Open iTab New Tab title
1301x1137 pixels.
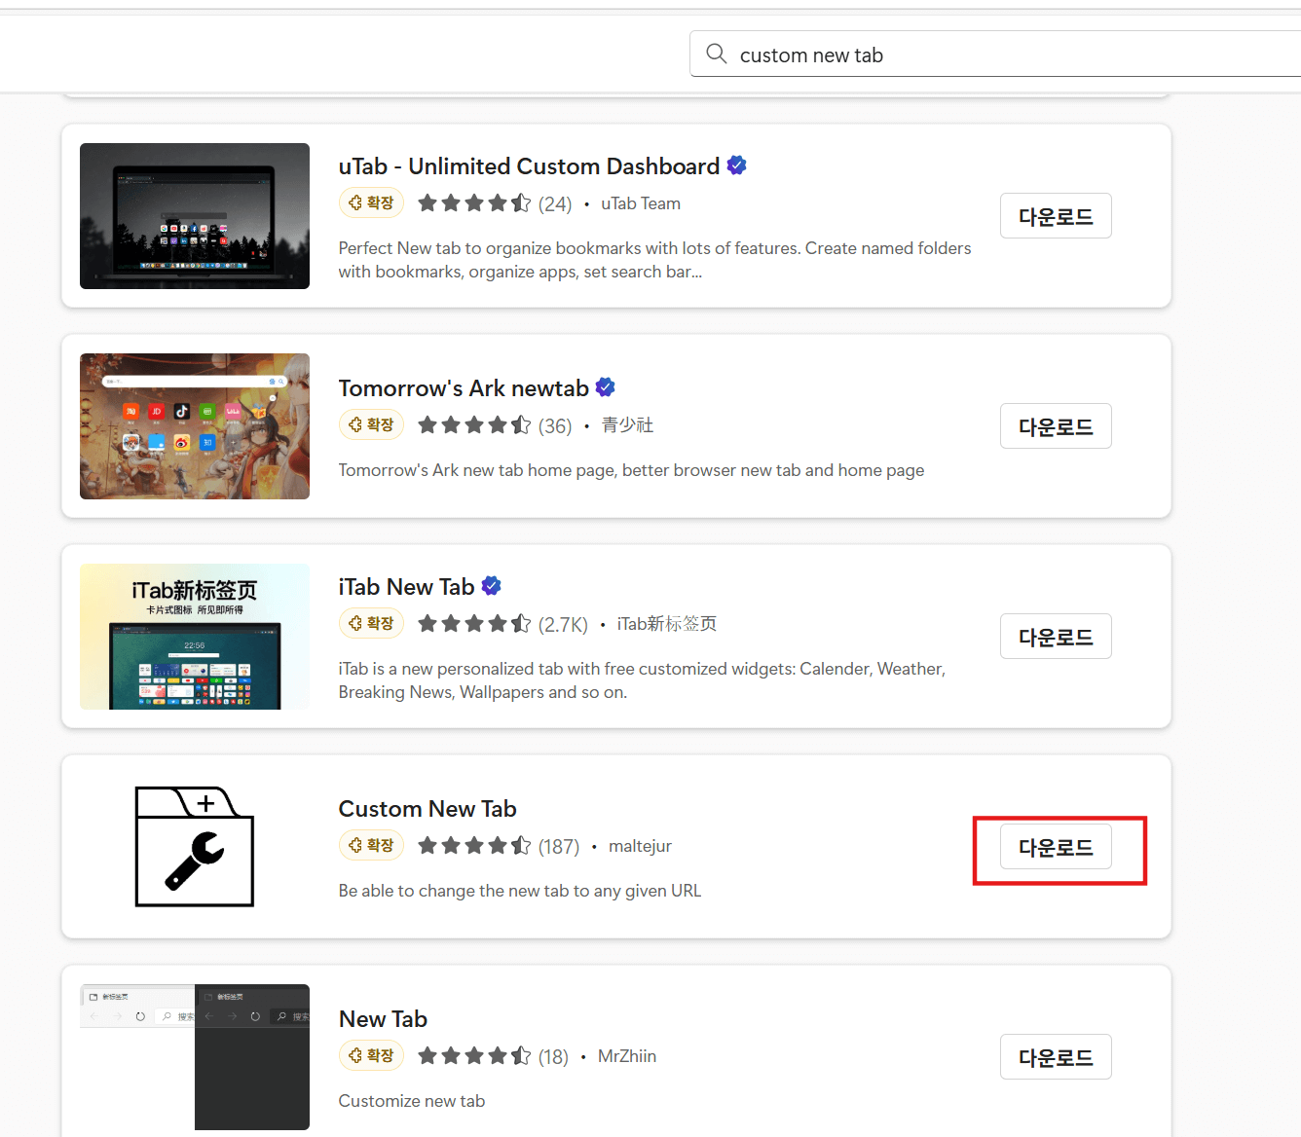point(406,587)
